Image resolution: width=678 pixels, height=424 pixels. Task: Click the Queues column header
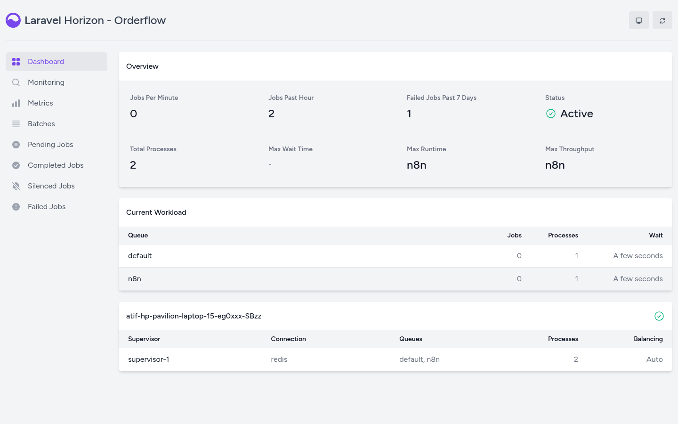[x=411, y=339]
